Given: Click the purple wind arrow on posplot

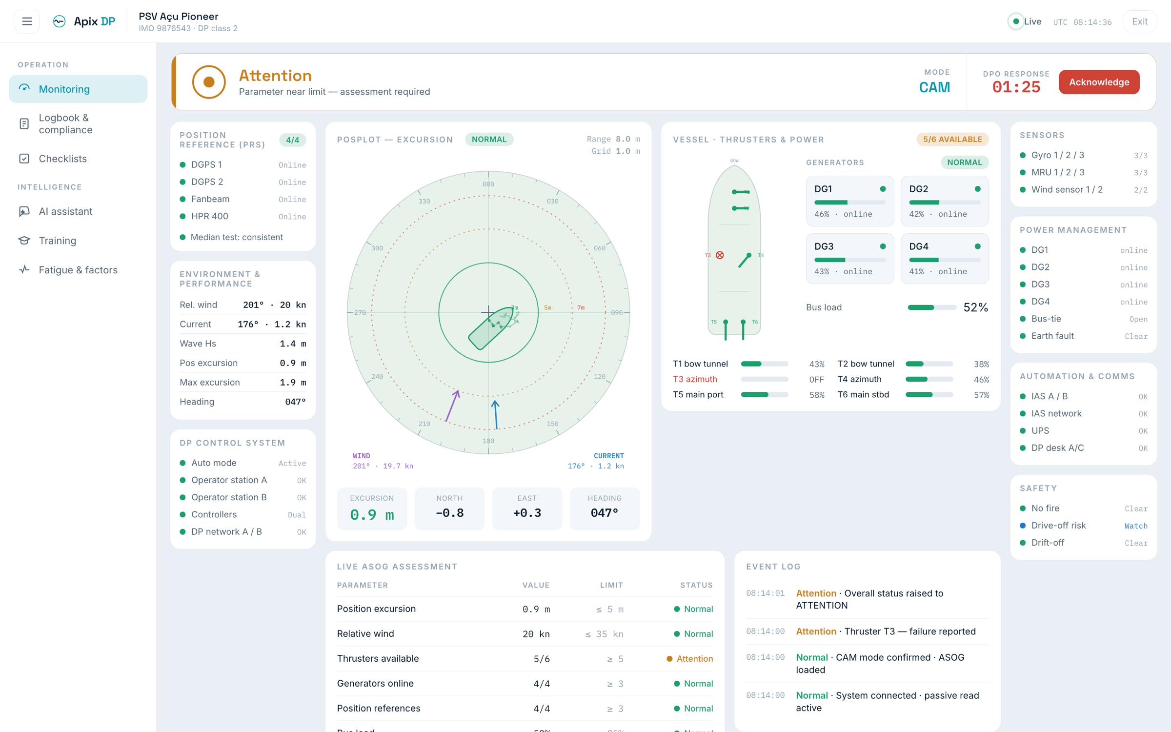Looking at the screenshot, I should (453, 406).
